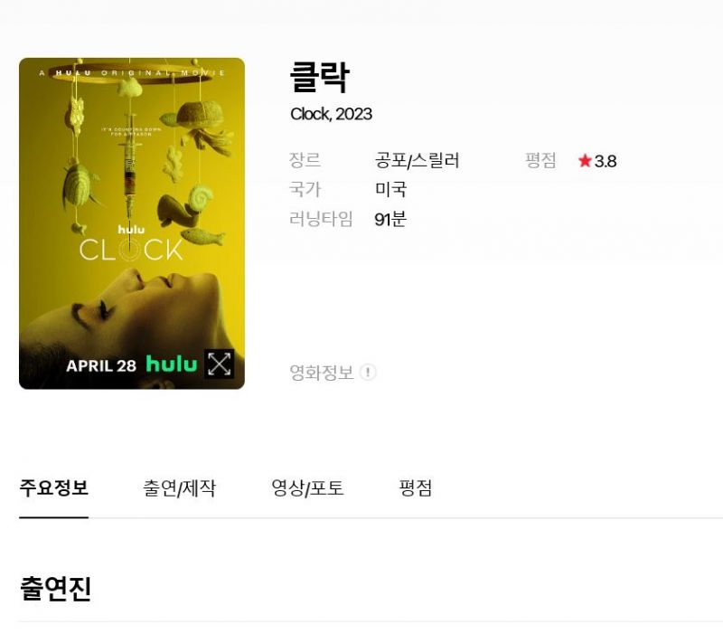Click the 장르 field label
This screenshot has width=723, height=634.
[305, 161]
